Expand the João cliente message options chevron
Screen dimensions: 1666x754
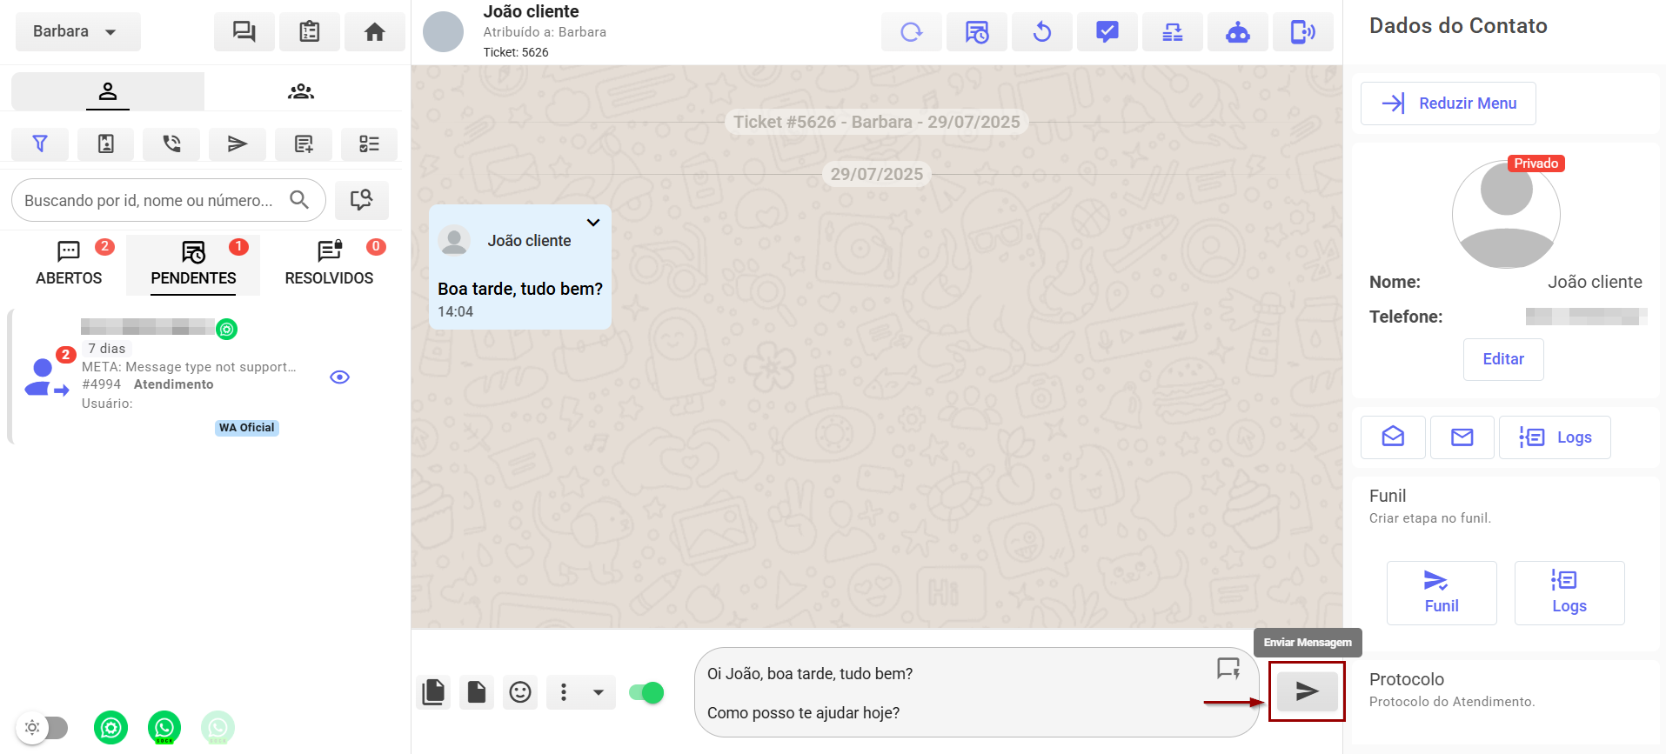593,223
